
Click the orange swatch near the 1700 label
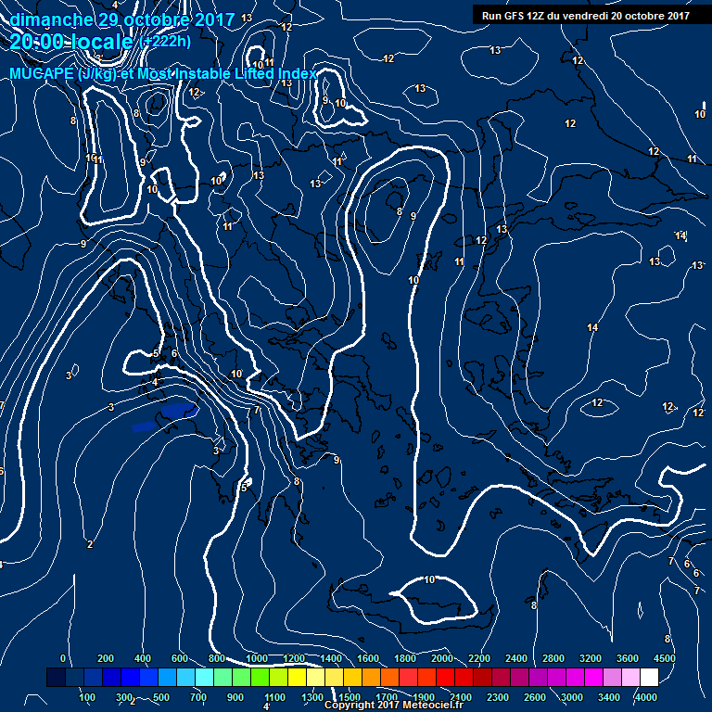pos(388,679)
